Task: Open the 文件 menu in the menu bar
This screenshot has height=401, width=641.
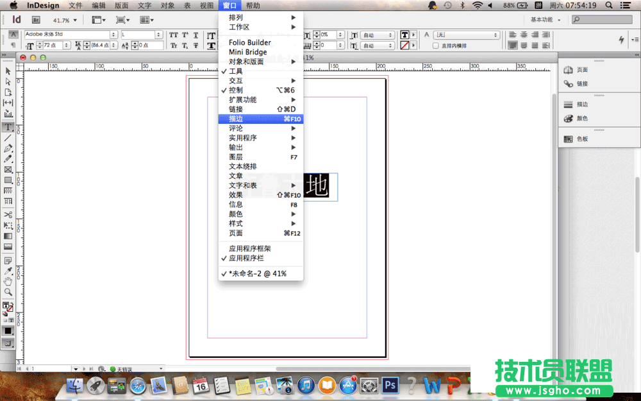Action: click(x=75, y=5)
